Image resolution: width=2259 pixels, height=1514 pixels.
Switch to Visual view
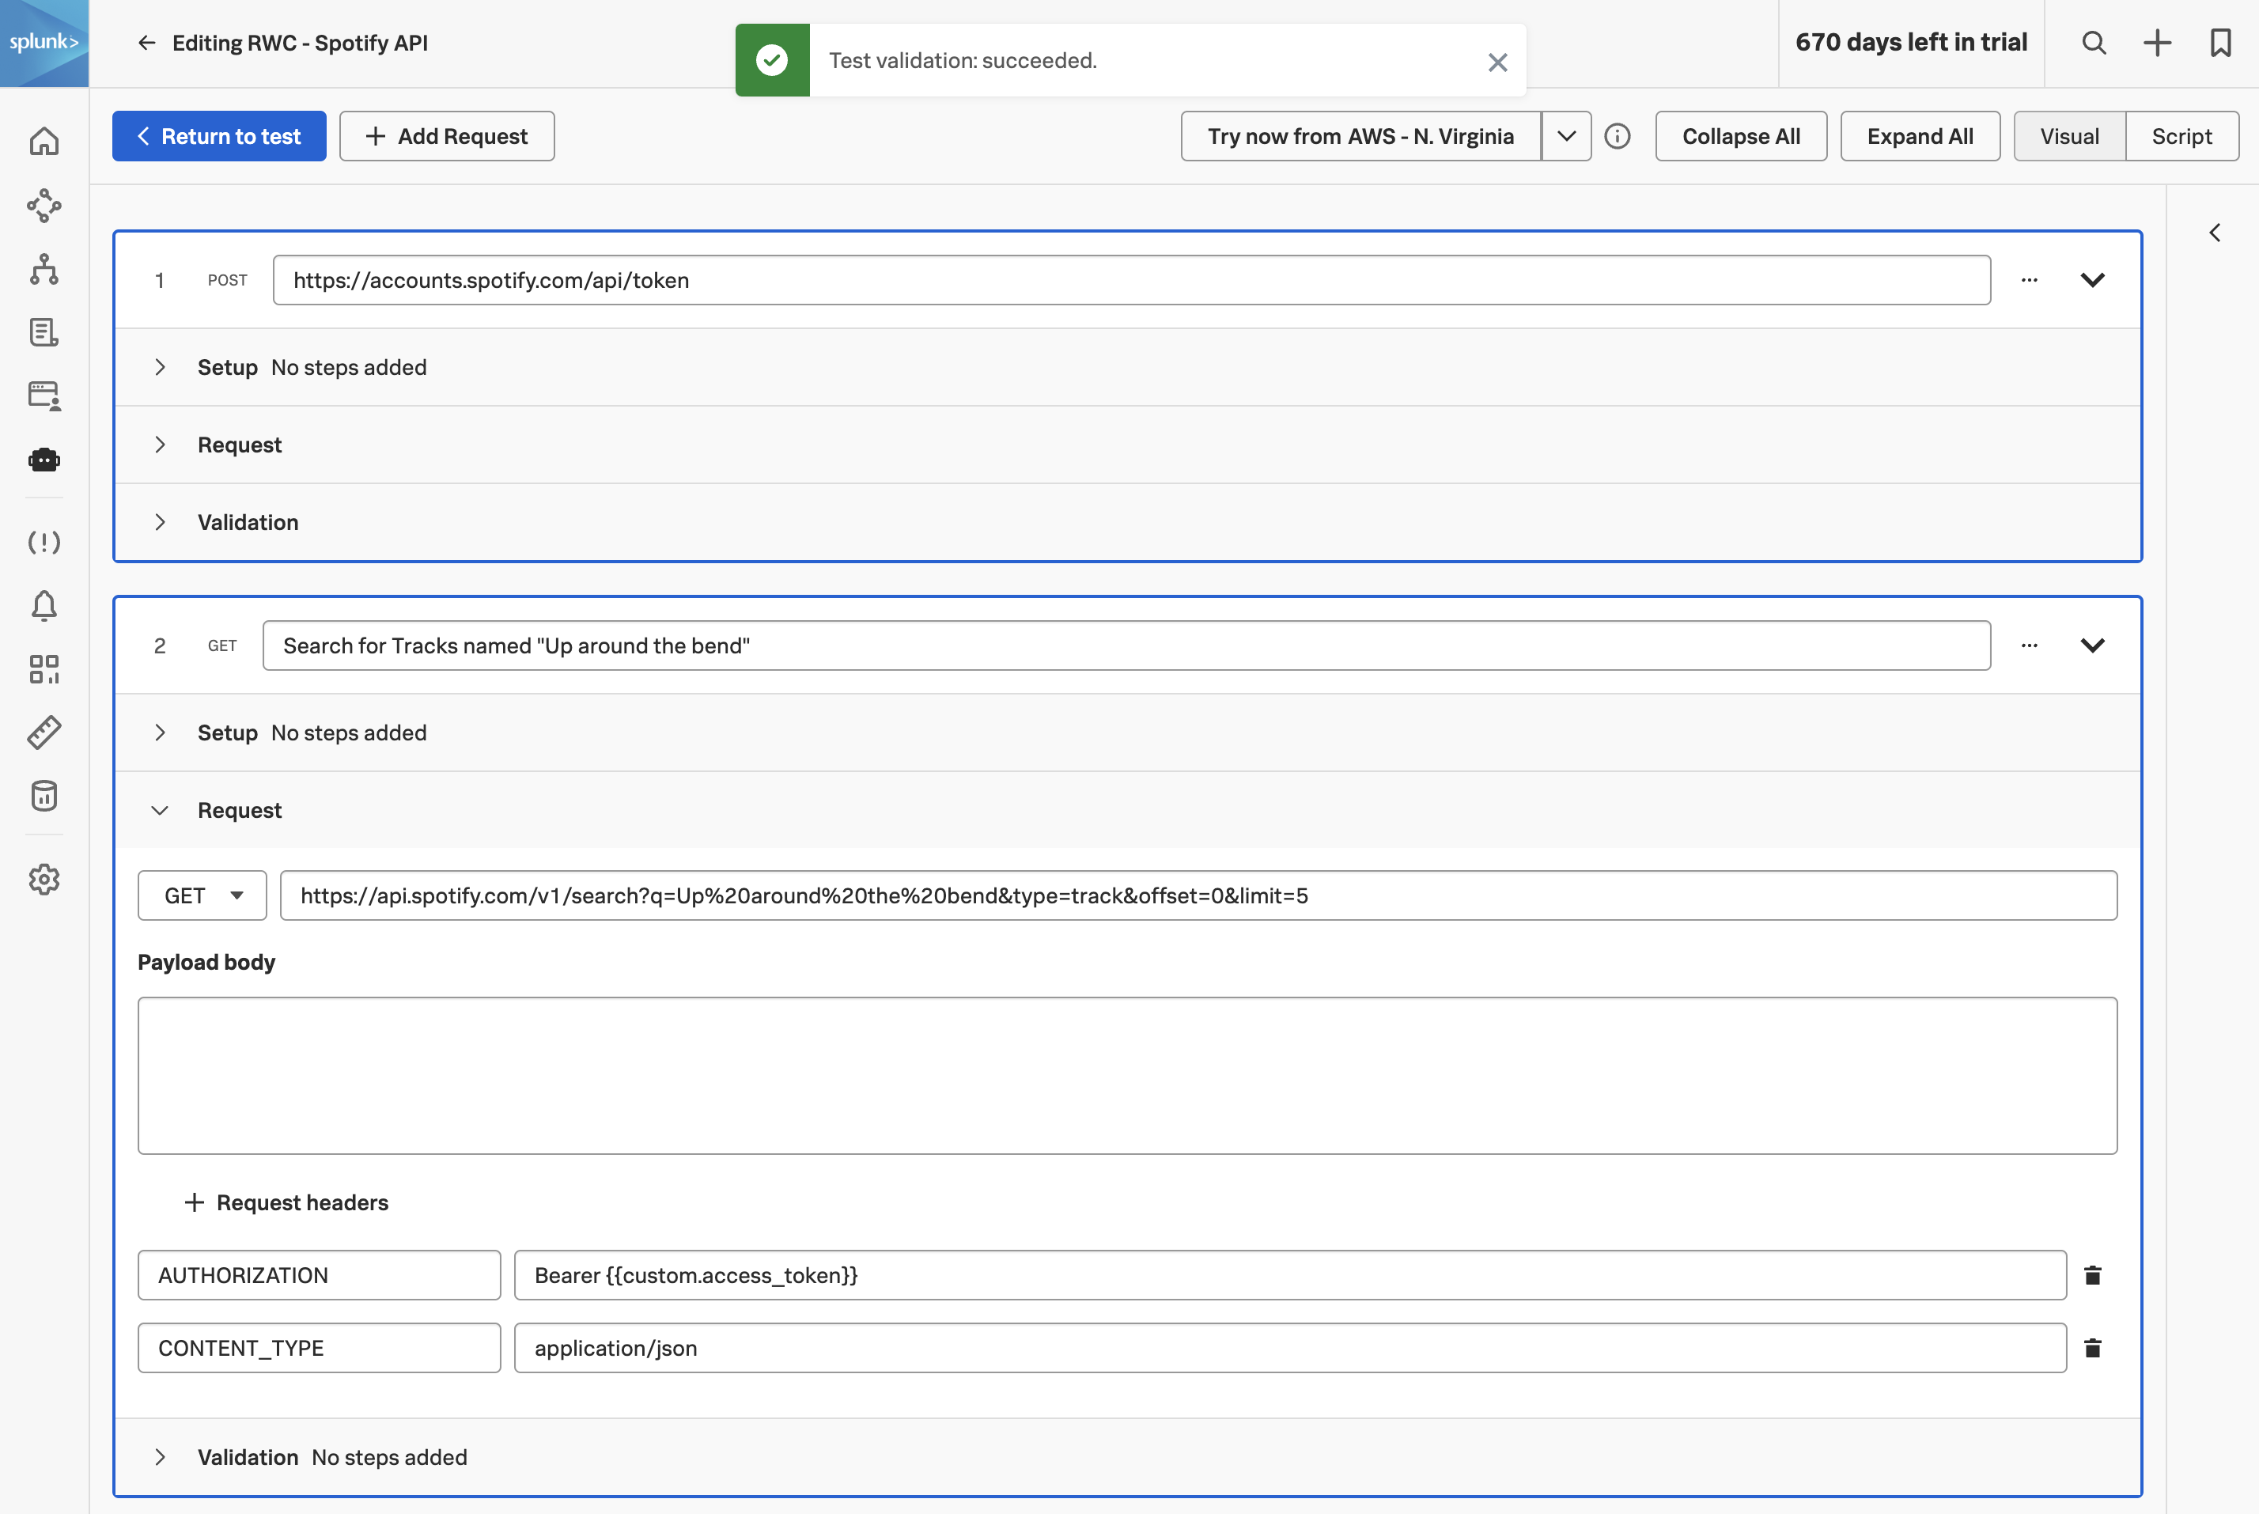(x=2069, y=136)
